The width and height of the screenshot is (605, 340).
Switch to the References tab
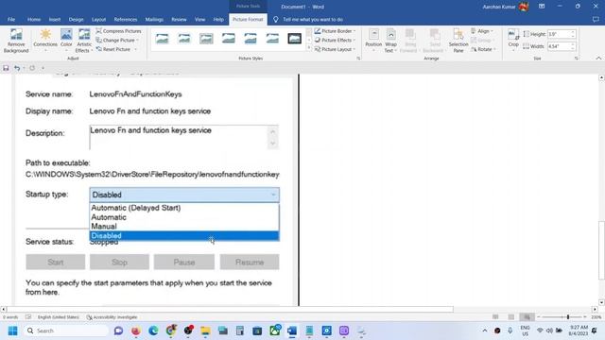tap(126, 19)
